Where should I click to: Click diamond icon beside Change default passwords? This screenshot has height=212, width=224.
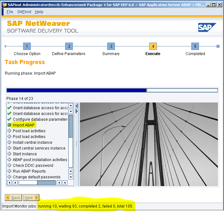click(x=9, y=177)
